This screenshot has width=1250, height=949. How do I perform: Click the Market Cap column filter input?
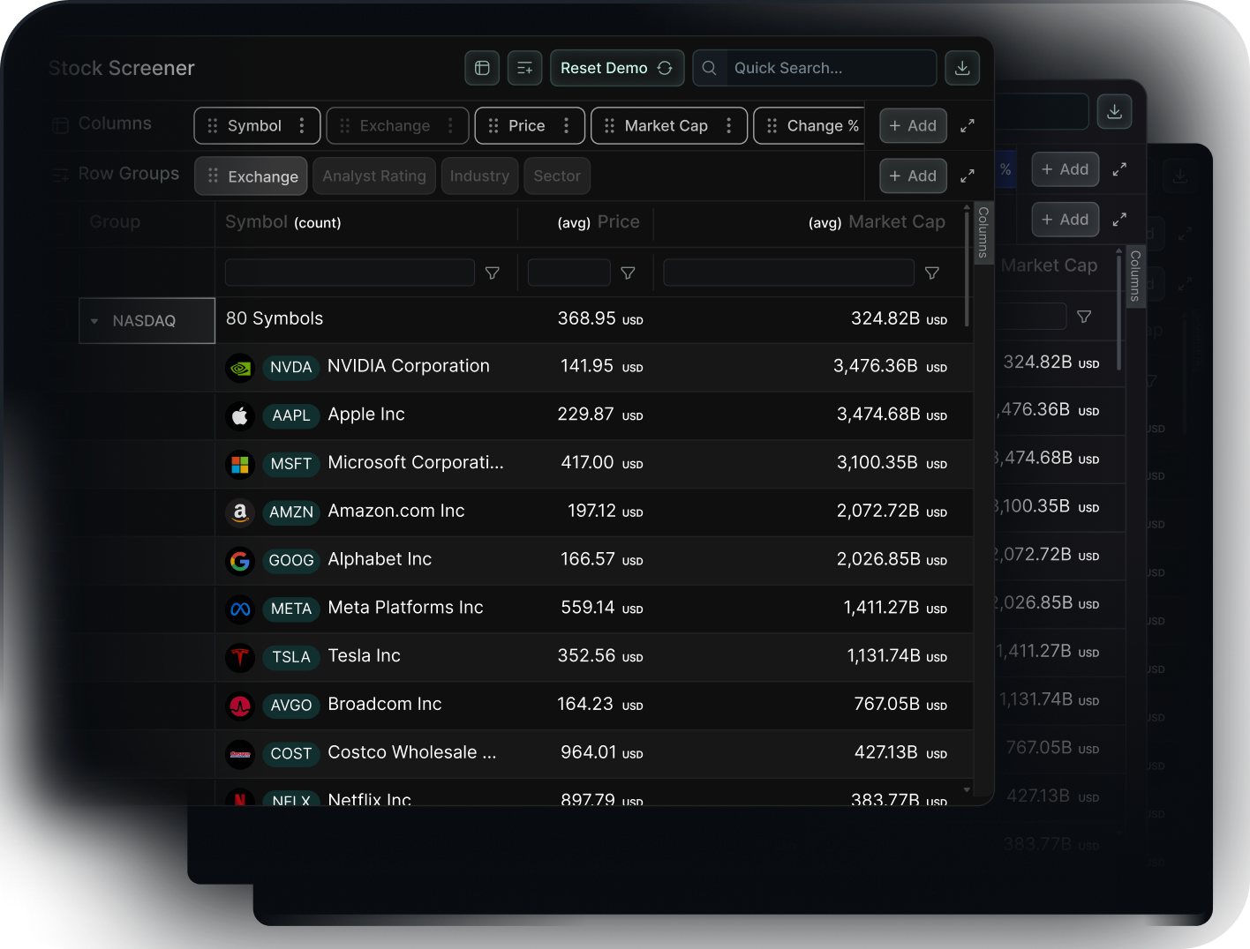click(x=788, y=273)
